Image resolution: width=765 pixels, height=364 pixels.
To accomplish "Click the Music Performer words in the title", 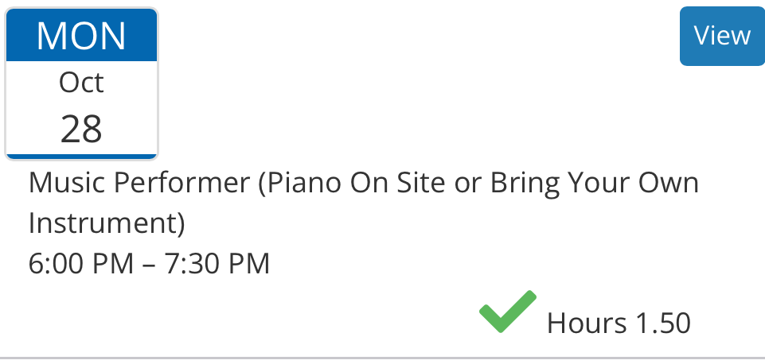I will click(x=139, y=184).
